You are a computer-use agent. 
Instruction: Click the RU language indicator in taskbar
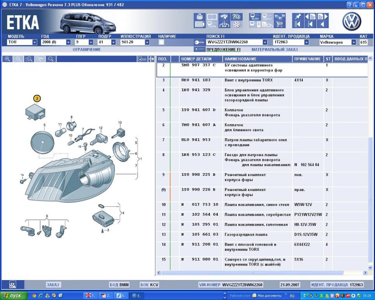point(292,296)
